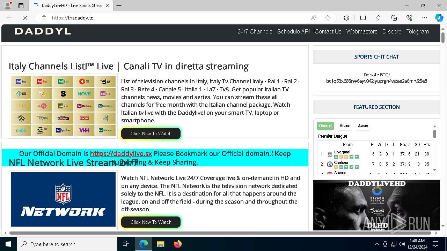Click the Read aloud icon
The image size is (447, 251).
click(x=314, y=18)
